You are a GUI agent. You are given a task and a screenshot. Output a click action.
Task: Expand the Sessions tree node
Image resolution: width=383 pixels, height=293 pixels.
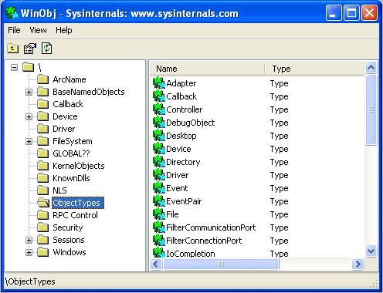coord(29,240)
